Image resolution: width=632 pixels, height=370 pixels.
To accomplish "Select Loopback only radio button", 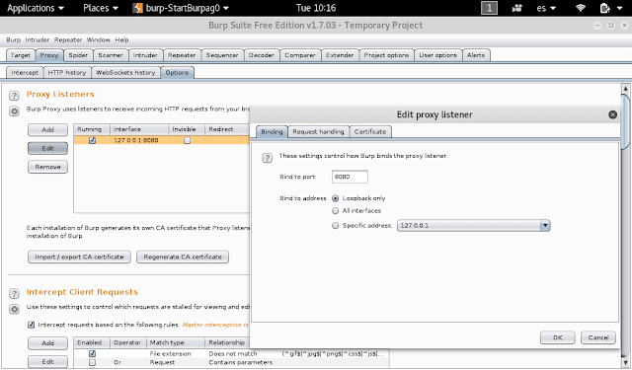I will [335, 198].
